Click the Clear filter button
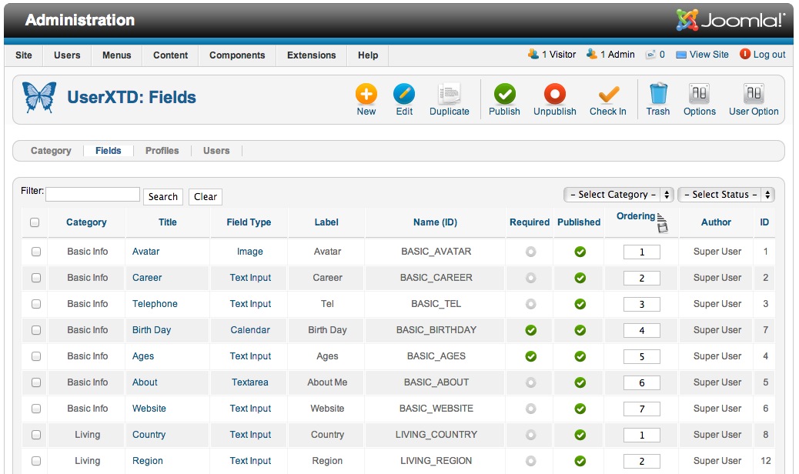799x474 pixels. pos(206,196)
